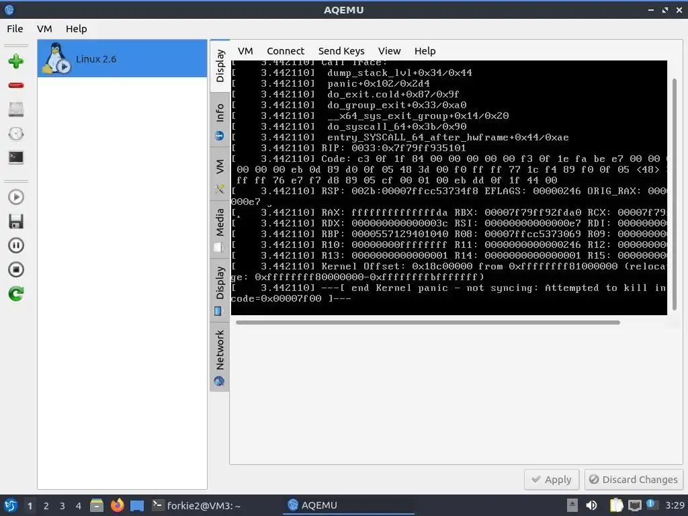
Task: Pause the VM with the pause icon
Action: tap(16, 245)
